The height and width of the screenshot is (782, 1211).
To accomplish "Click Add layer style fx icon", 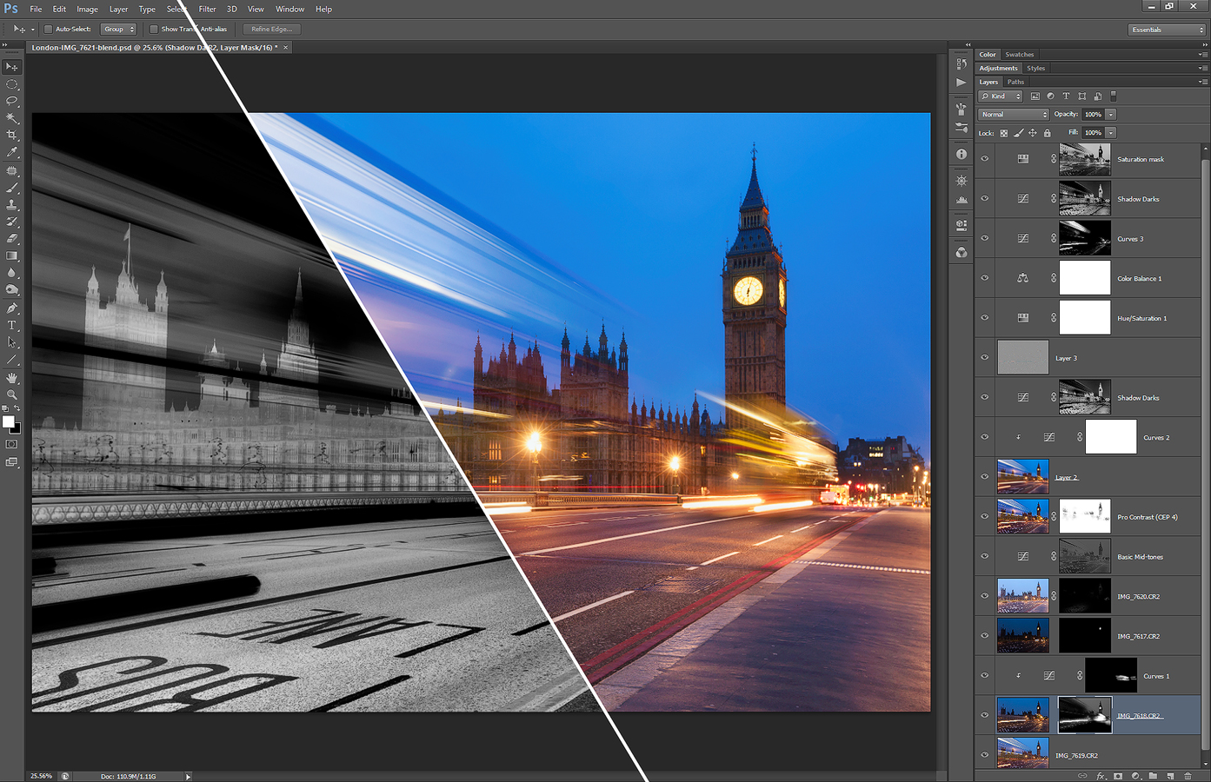I will point(1101,776).
